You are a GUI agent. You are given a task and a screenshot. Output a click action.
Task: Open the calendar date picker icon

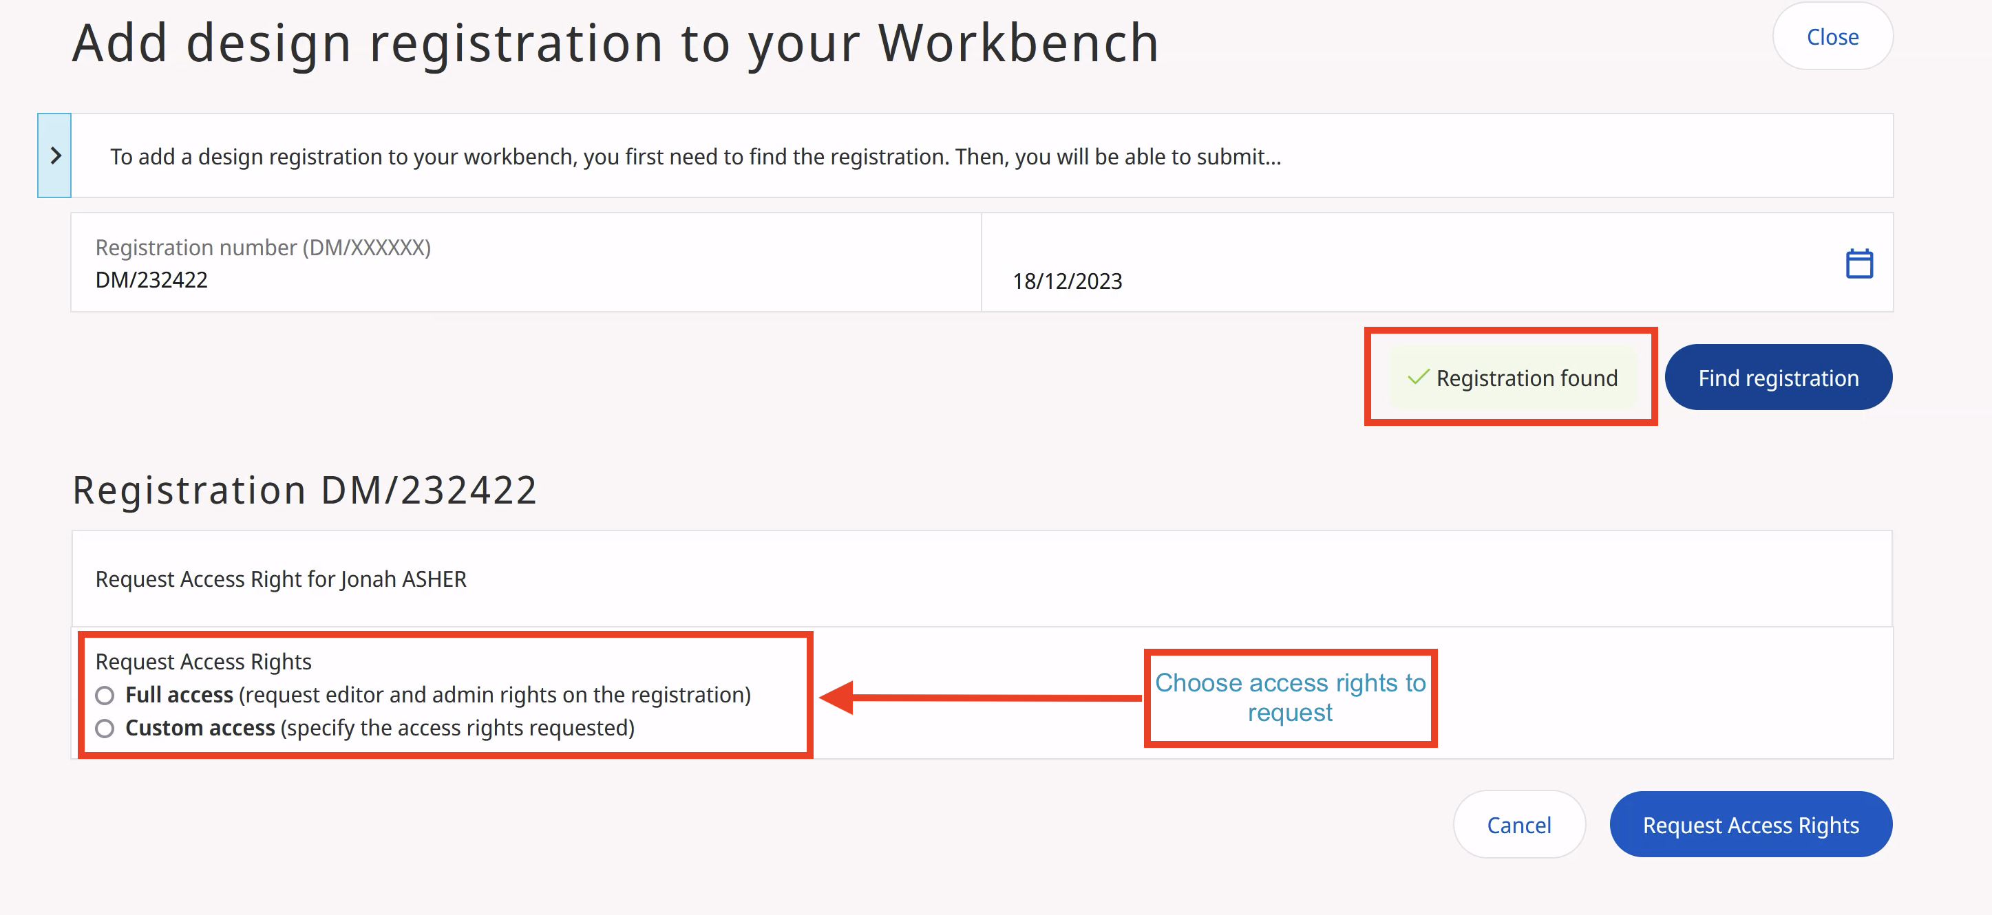(x=1858, y=263)
